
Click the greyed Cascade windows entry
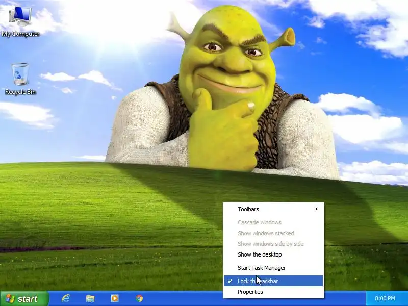point(273,222)
